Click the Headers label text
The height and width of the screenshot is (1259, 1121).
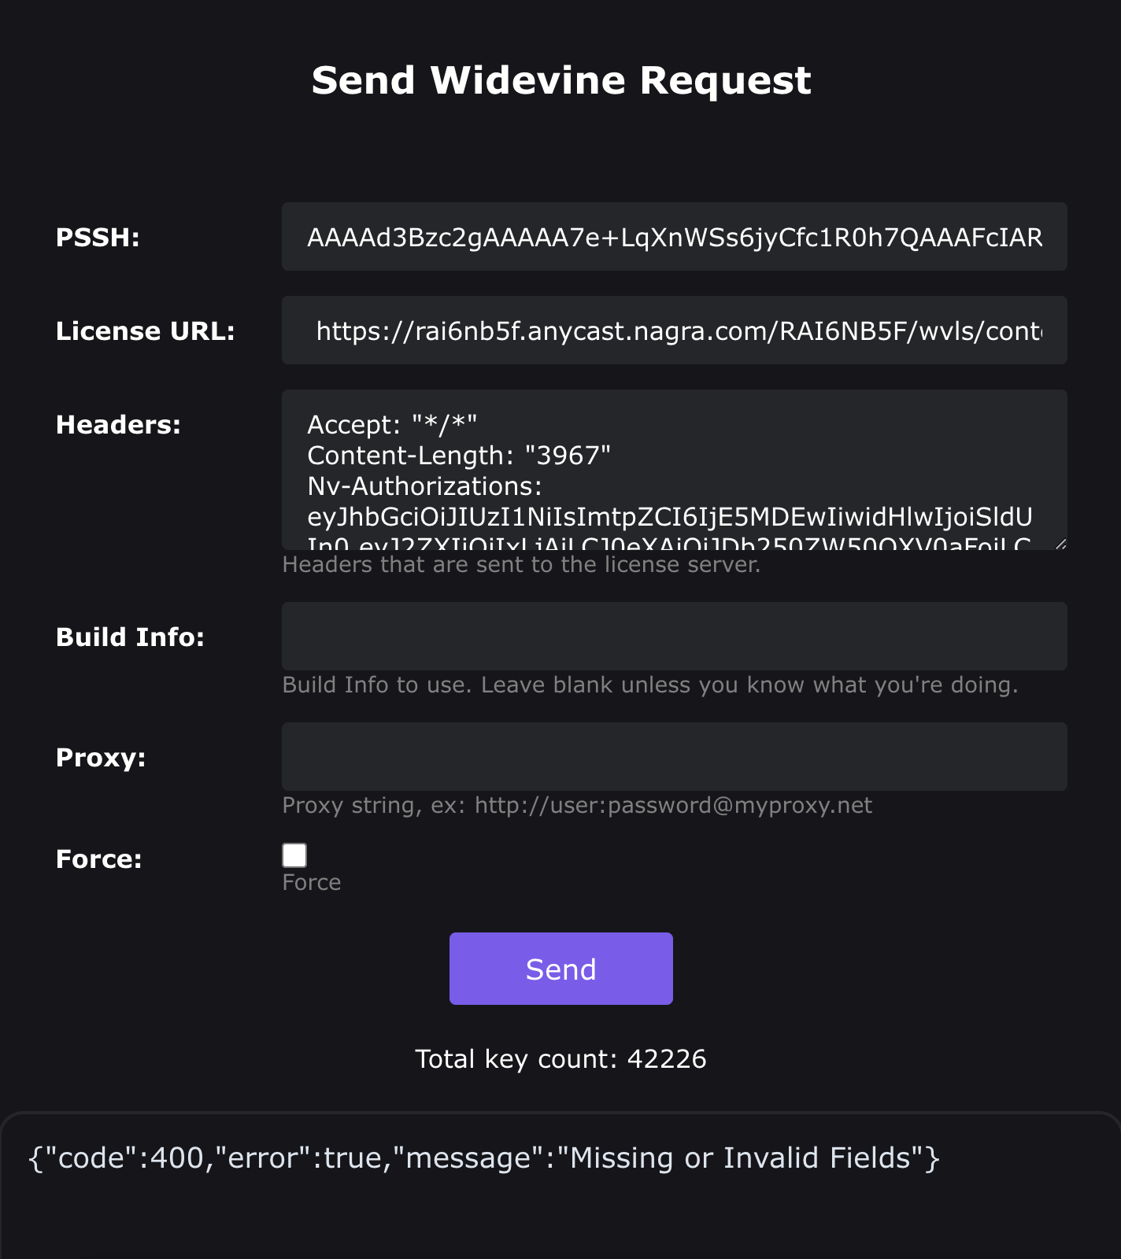[x=118, y=425]
